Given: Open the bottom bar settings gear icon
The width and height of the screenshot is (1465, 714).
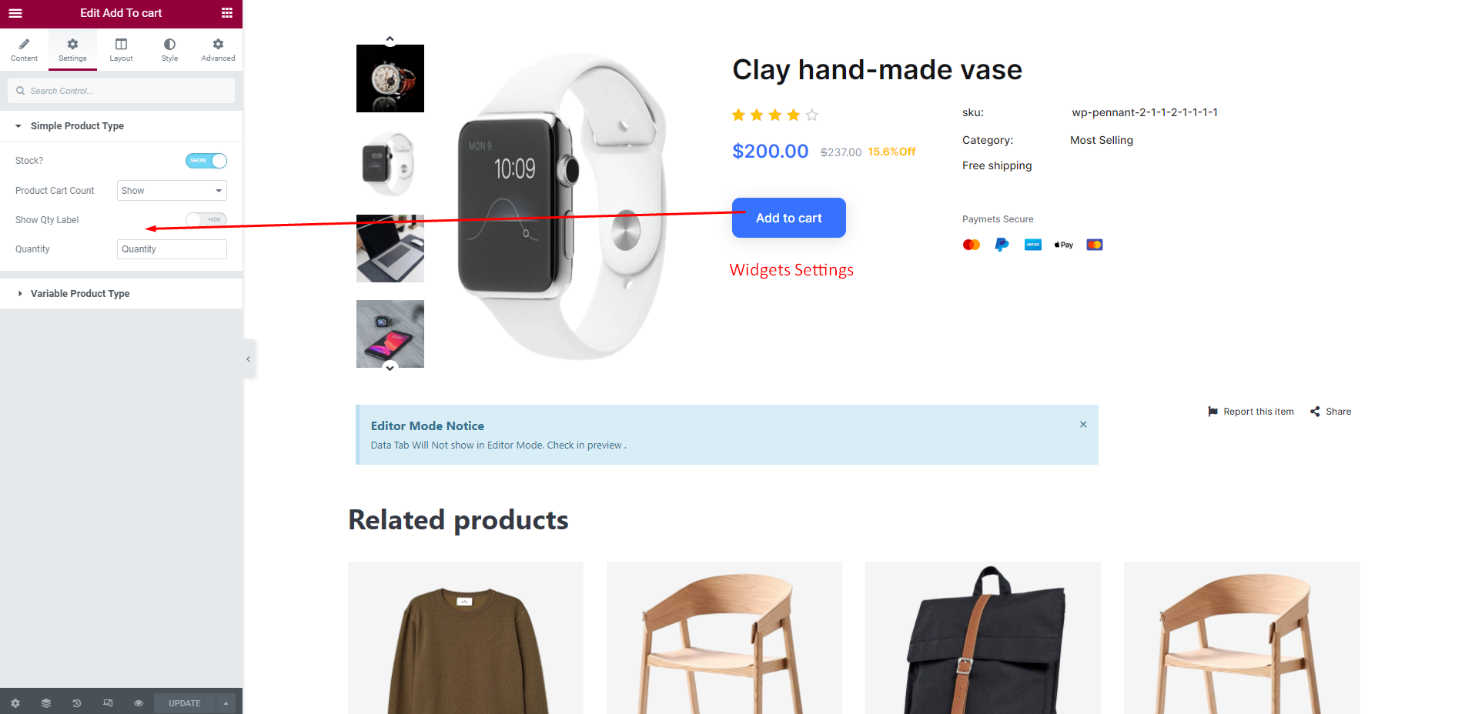Looking at the screenshot, I should (x=15, y=703).
